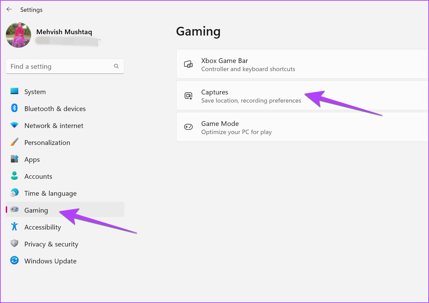Open Captures settings
This screenshot has height=303, width=429.
coord(302,95)
